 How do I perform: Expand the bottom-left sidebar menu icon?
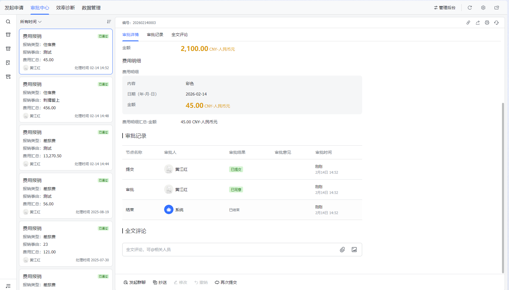[8, 286]
